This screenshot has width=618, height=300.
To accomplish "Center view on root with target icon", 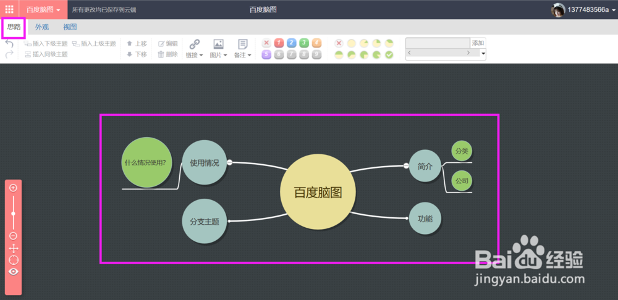I will coord(14,260).
